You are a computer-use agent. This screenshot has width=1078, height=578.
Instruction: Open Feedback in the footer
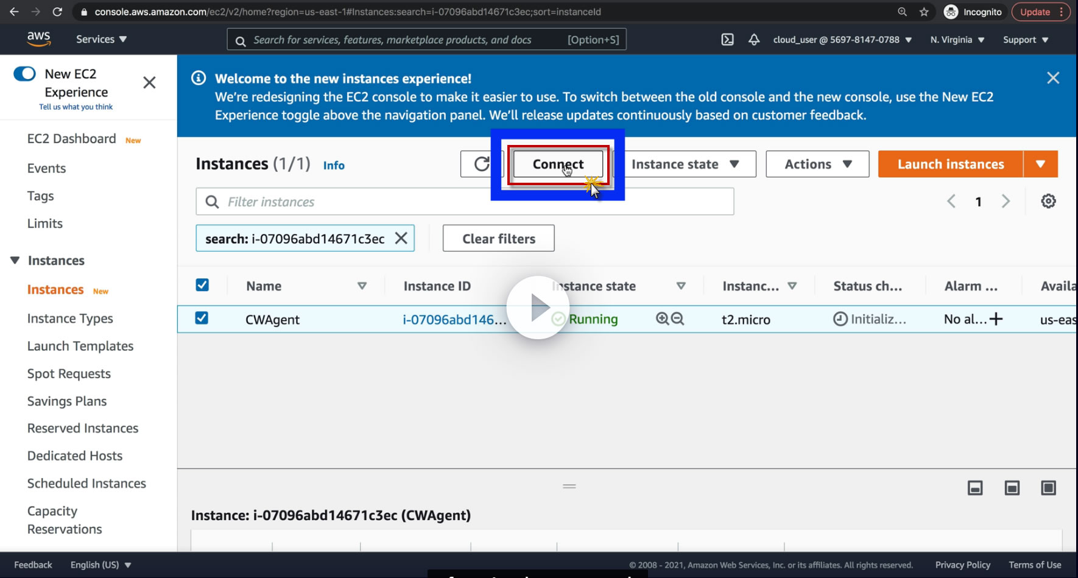click(33, 565)
